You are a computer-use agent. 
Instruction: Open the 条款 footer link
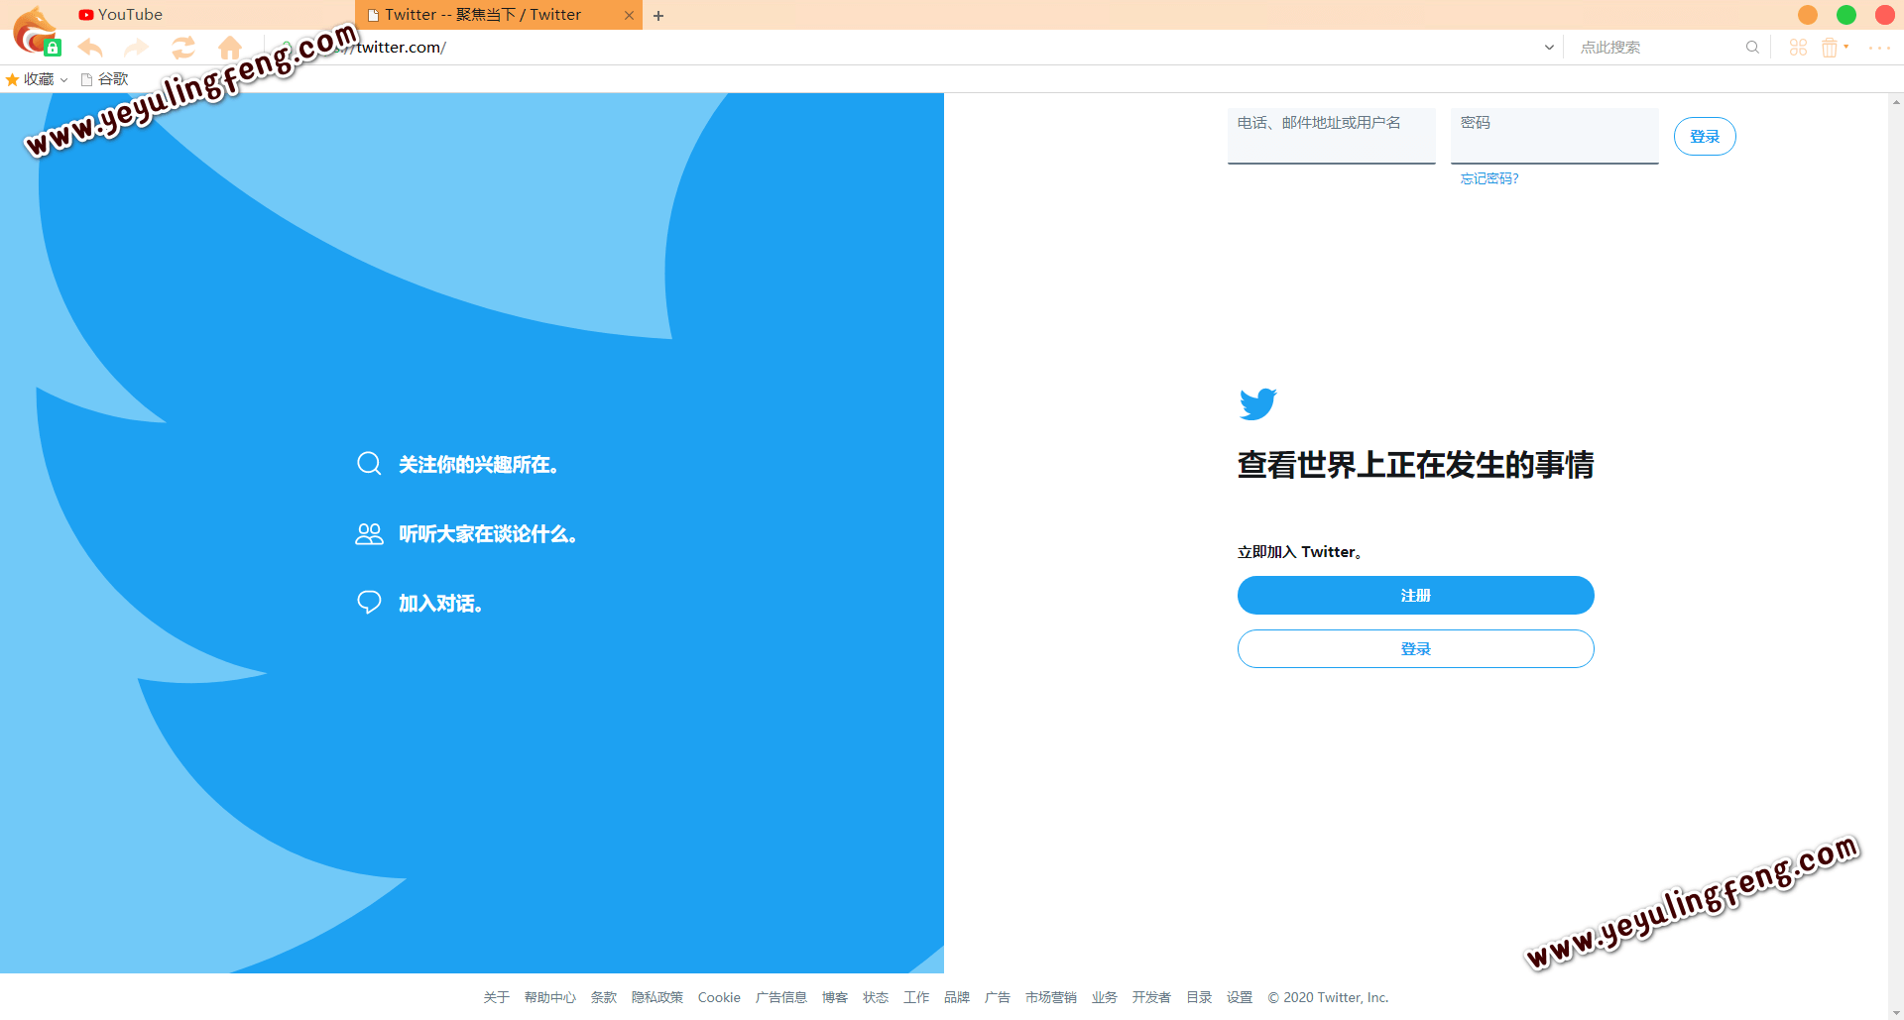pyautogui.click(x=604, y=997)
